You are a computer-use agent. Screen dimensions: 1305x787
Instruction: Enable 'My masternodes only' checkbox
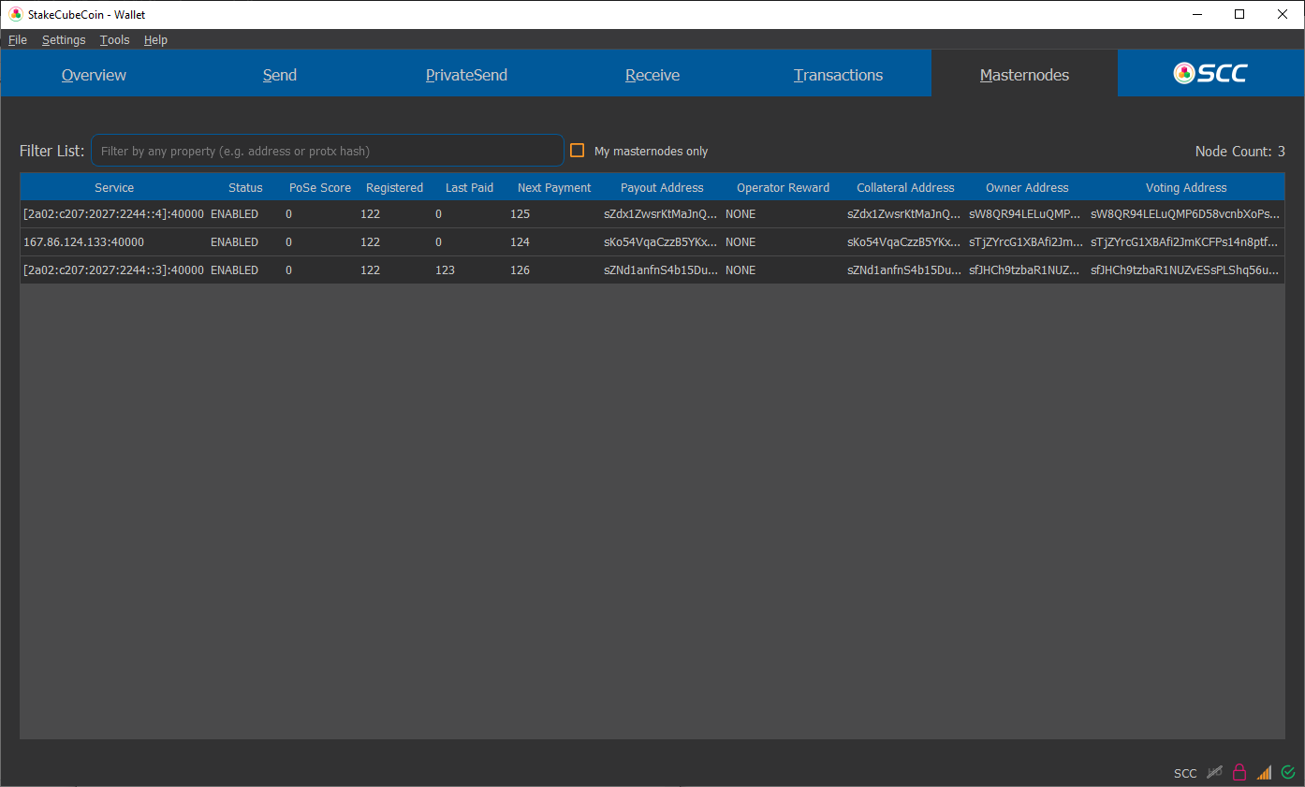pos(578,151)
